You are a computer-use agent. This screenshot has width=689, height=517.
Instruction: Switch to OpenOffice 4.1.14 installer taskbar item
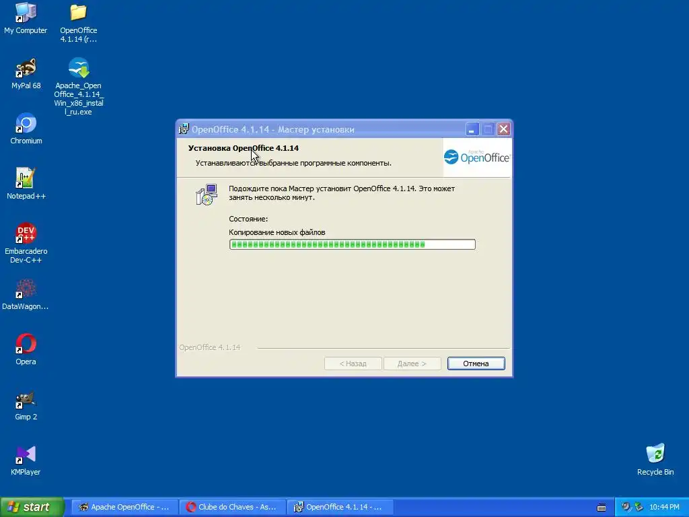click(x=340, y=507)
